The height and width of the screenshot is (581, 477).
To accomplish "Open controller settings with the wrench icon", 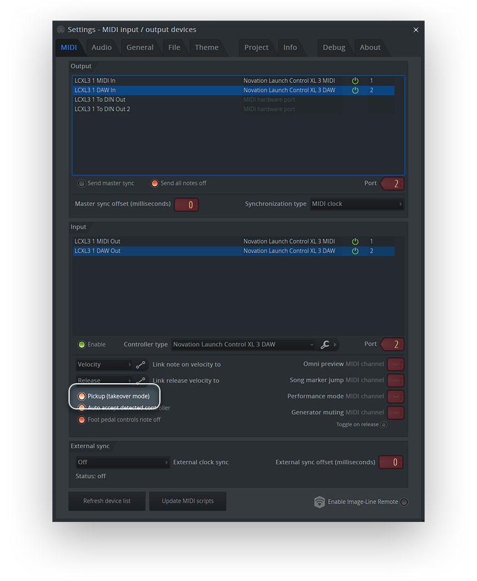I will click(325, 345).
